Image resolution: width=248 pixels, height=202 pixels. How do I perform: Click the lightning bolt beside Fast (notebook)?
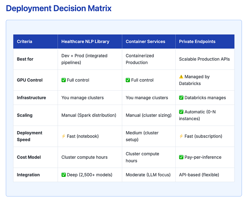[x=63, y=136]
